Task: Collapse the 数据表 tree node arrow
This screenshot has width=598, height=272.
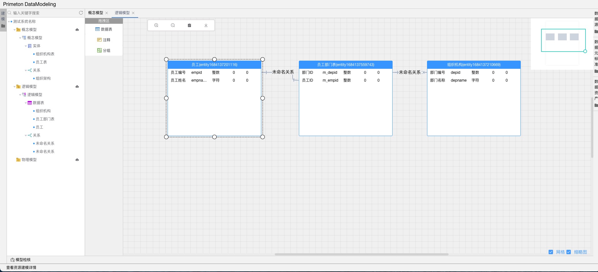Action: click(26, 103)
